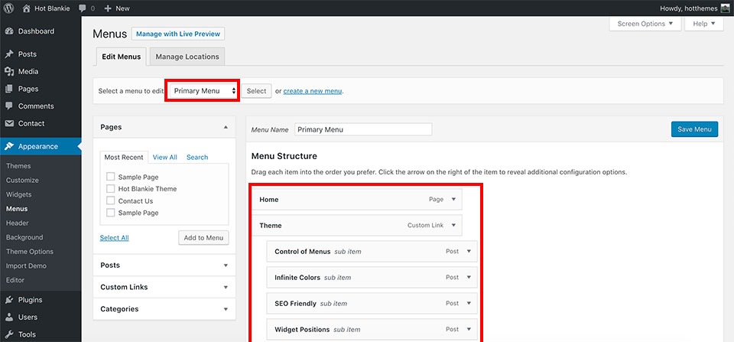This screenshot has height=342, width=734.
Task: Click the Select button beside menu dropdown
Action: coord(257,91)
